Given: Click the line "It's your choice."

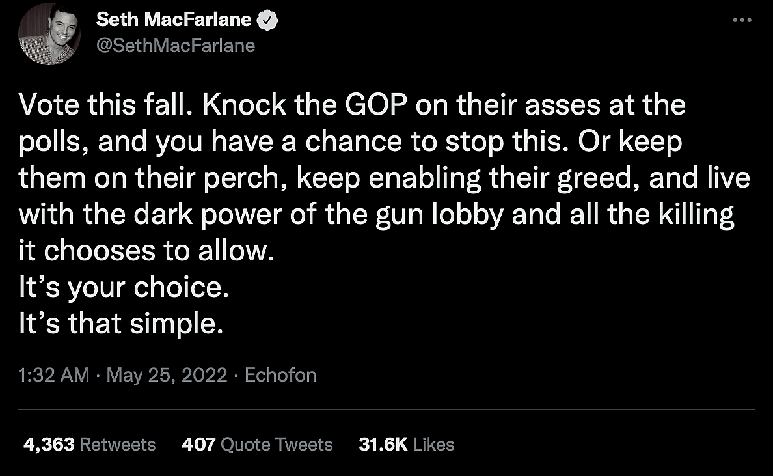Looking at the screenshot, I should 124,288.
